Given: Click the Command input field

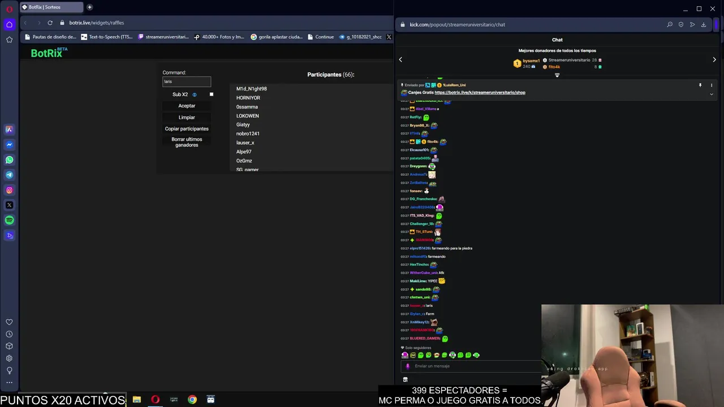Looking at the screenshot, I should [187, 81].
